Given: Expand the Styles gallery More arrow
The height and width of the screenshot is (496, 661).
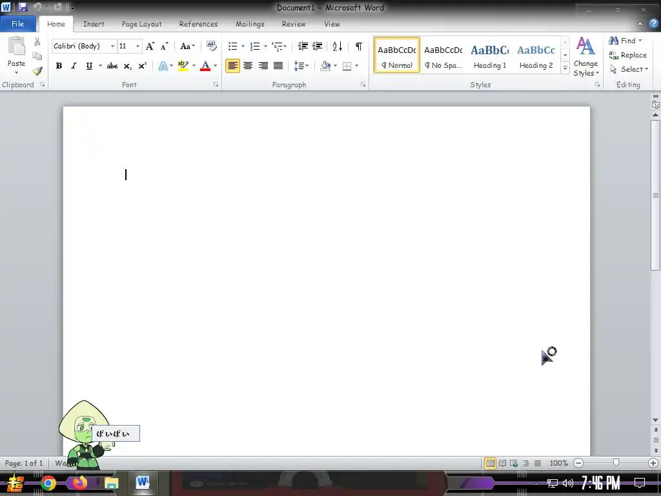Looking at the screenshot, I should point(565,68).
